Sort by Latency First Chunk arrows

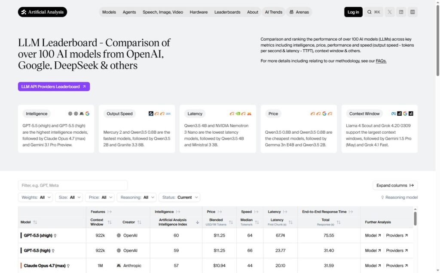[x=291, y=222]
